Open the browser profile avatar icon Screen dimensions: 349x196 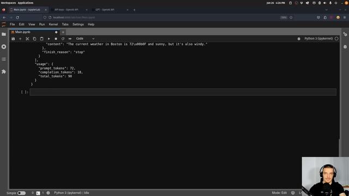[338, 17]
